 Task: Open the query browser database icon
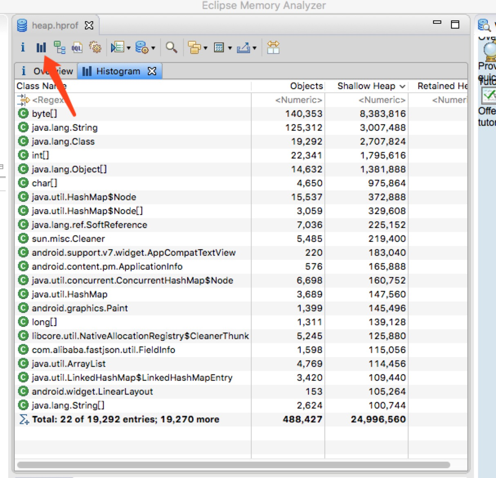142,48
